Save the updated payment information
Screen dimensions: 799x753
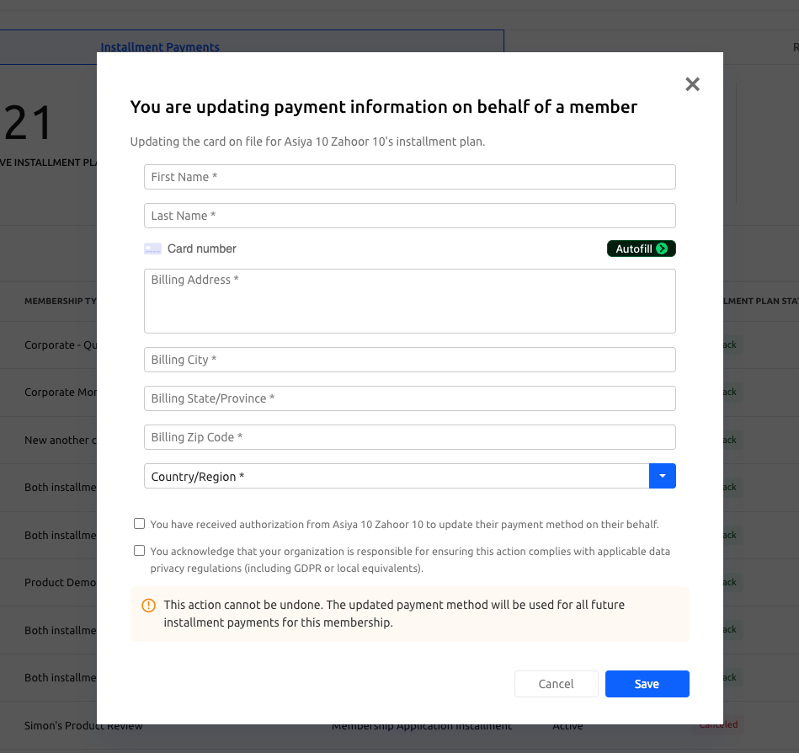647,684
